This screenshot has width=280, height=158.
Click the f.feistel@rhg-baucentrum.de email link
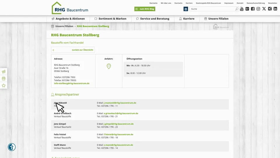tap(118, 134)
